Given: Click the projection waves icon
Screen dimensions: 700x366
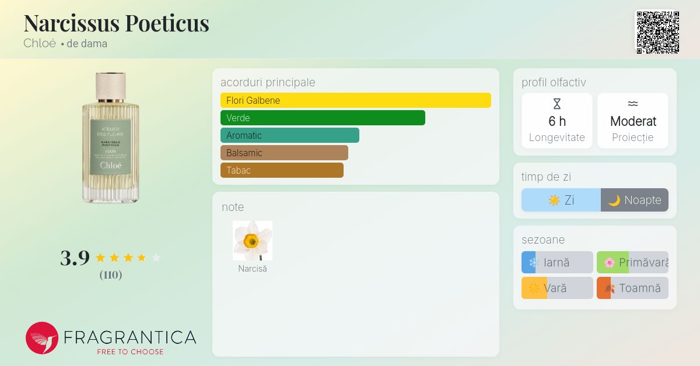Looking at the screenshot, I should (633, 104).
